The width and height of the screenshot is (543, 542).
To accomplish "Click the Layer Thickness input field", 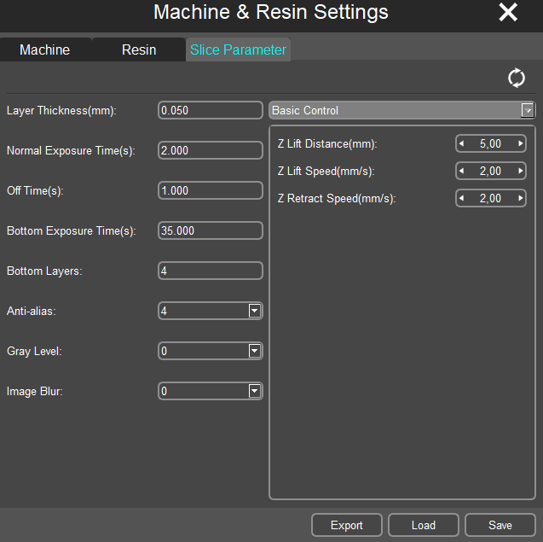I will tap(210, 110).
